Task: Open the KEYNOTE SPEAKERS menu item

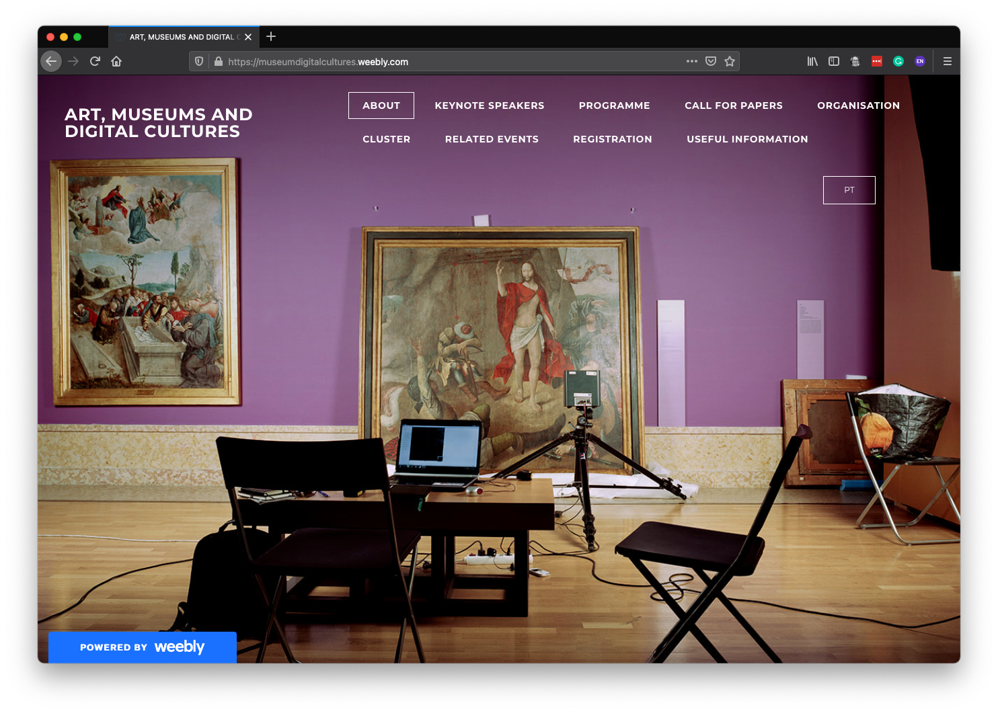Action: (489, 106)
